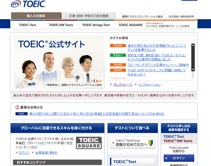Click the red 重要なお知らせ alert icon
The width and height of the screenshot is (211, 166).
[17, 107]
